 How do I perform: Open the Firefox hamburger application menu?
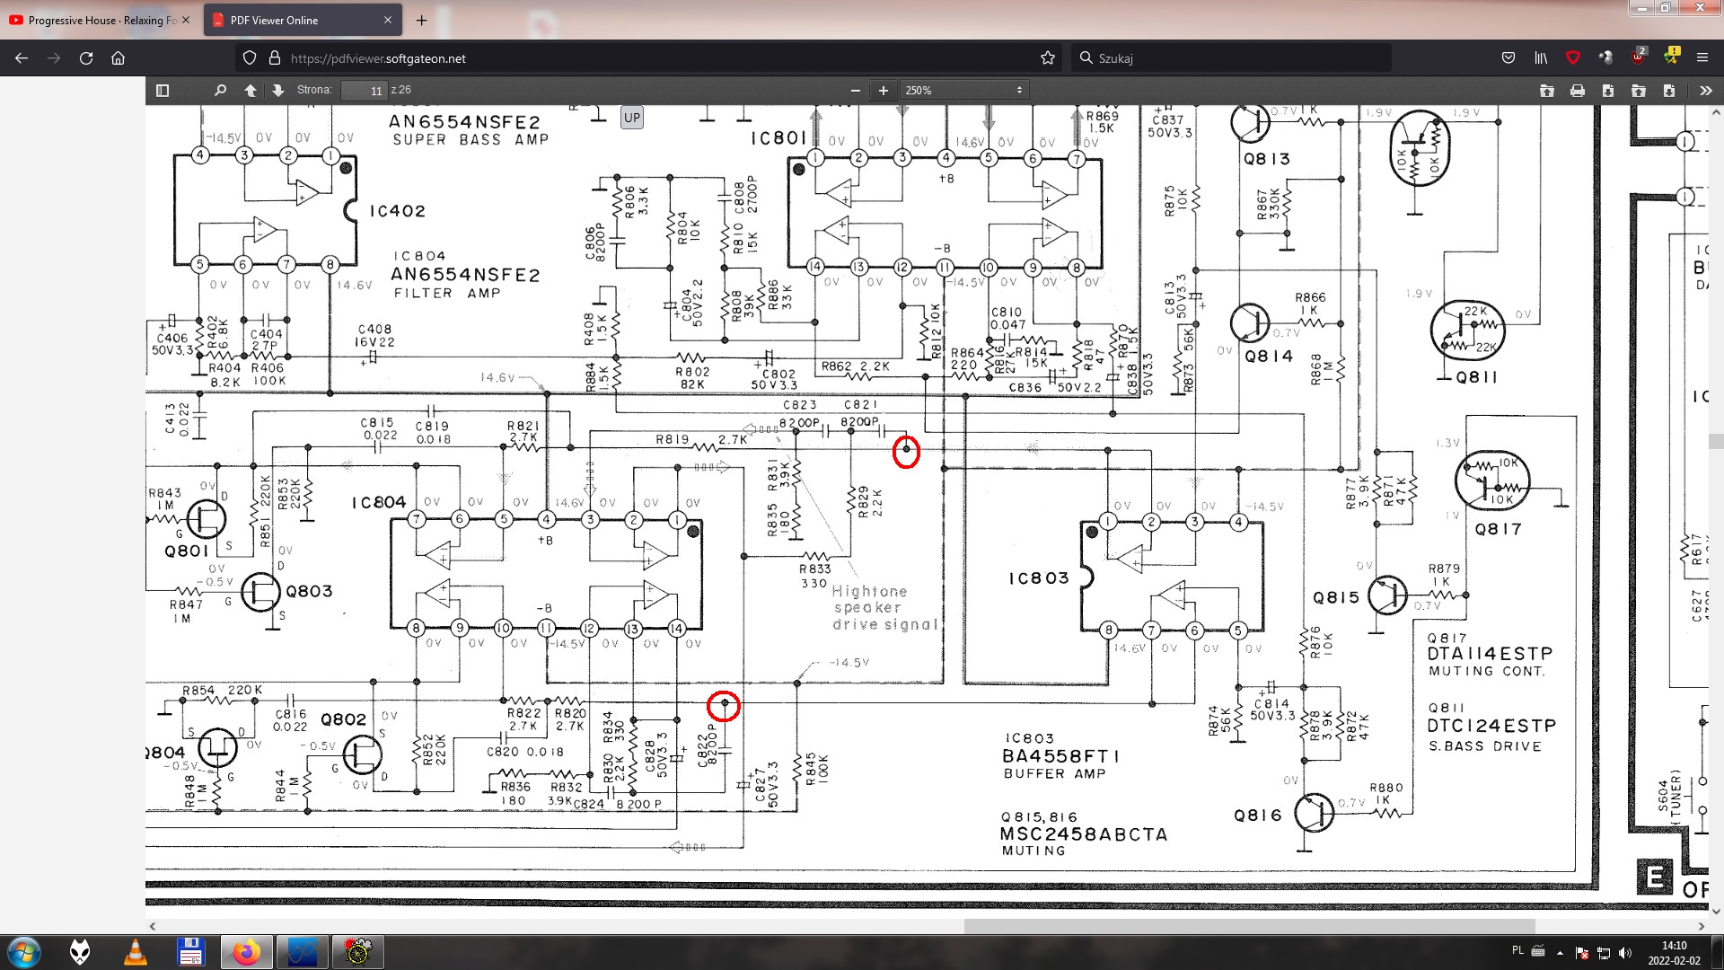tap(1702, 57)
